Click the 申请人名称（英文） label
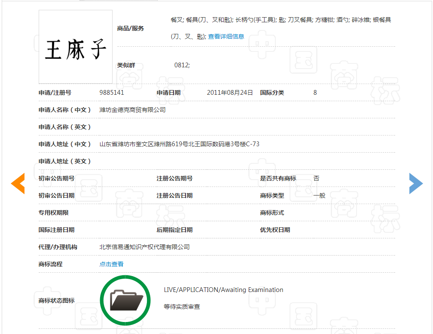The width and height of the screenshot is (433, 334). pos(64,127)
